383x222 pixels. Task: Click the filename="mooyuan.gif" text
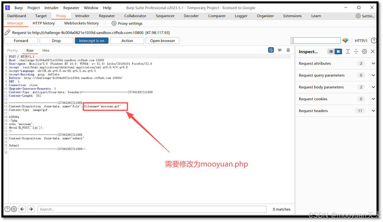point(103,106)
